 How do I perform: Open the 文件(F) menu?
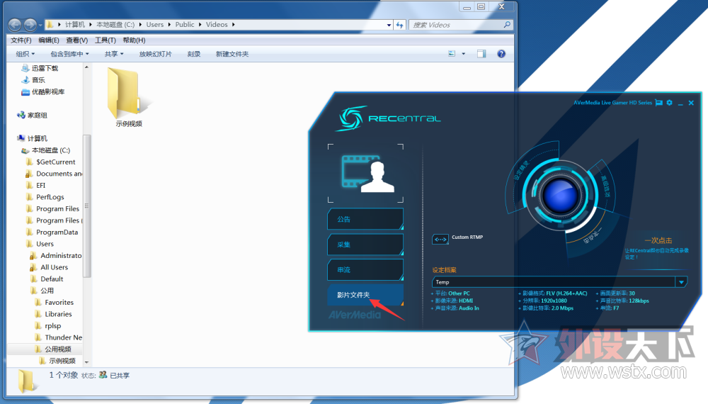pyautogui.click(x=21, y=40)
